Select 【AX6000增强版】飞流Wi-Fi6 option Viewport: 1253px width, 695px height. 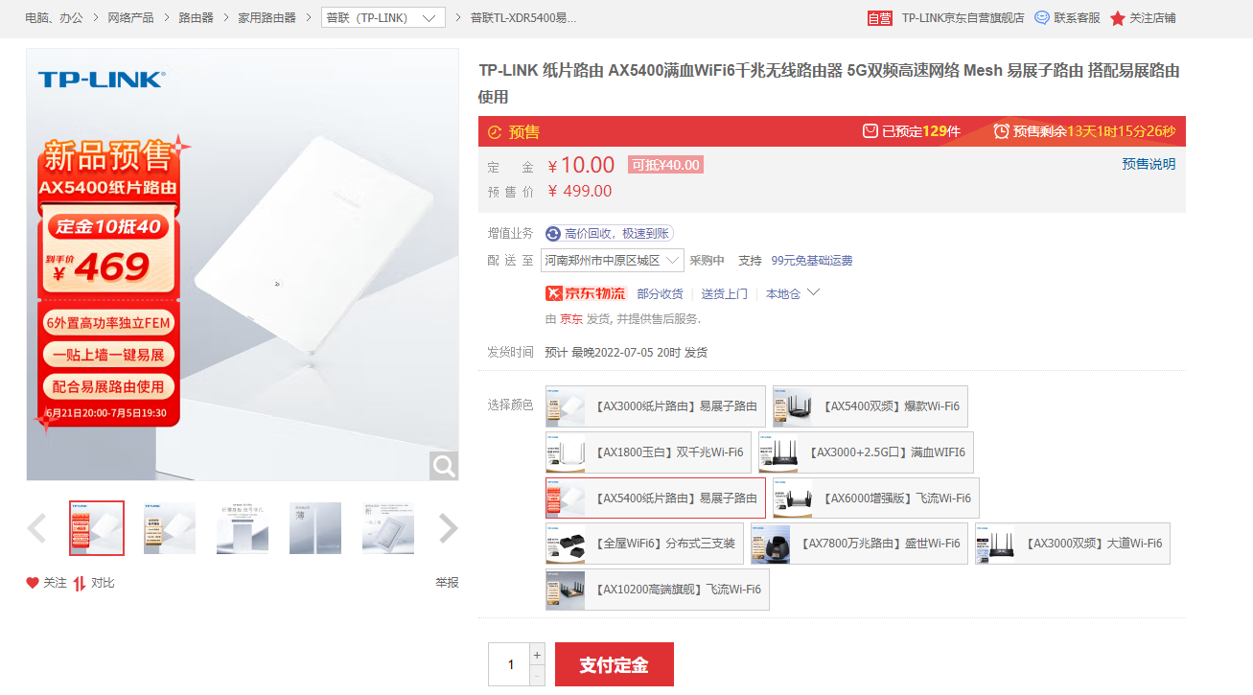coord(876,498)
